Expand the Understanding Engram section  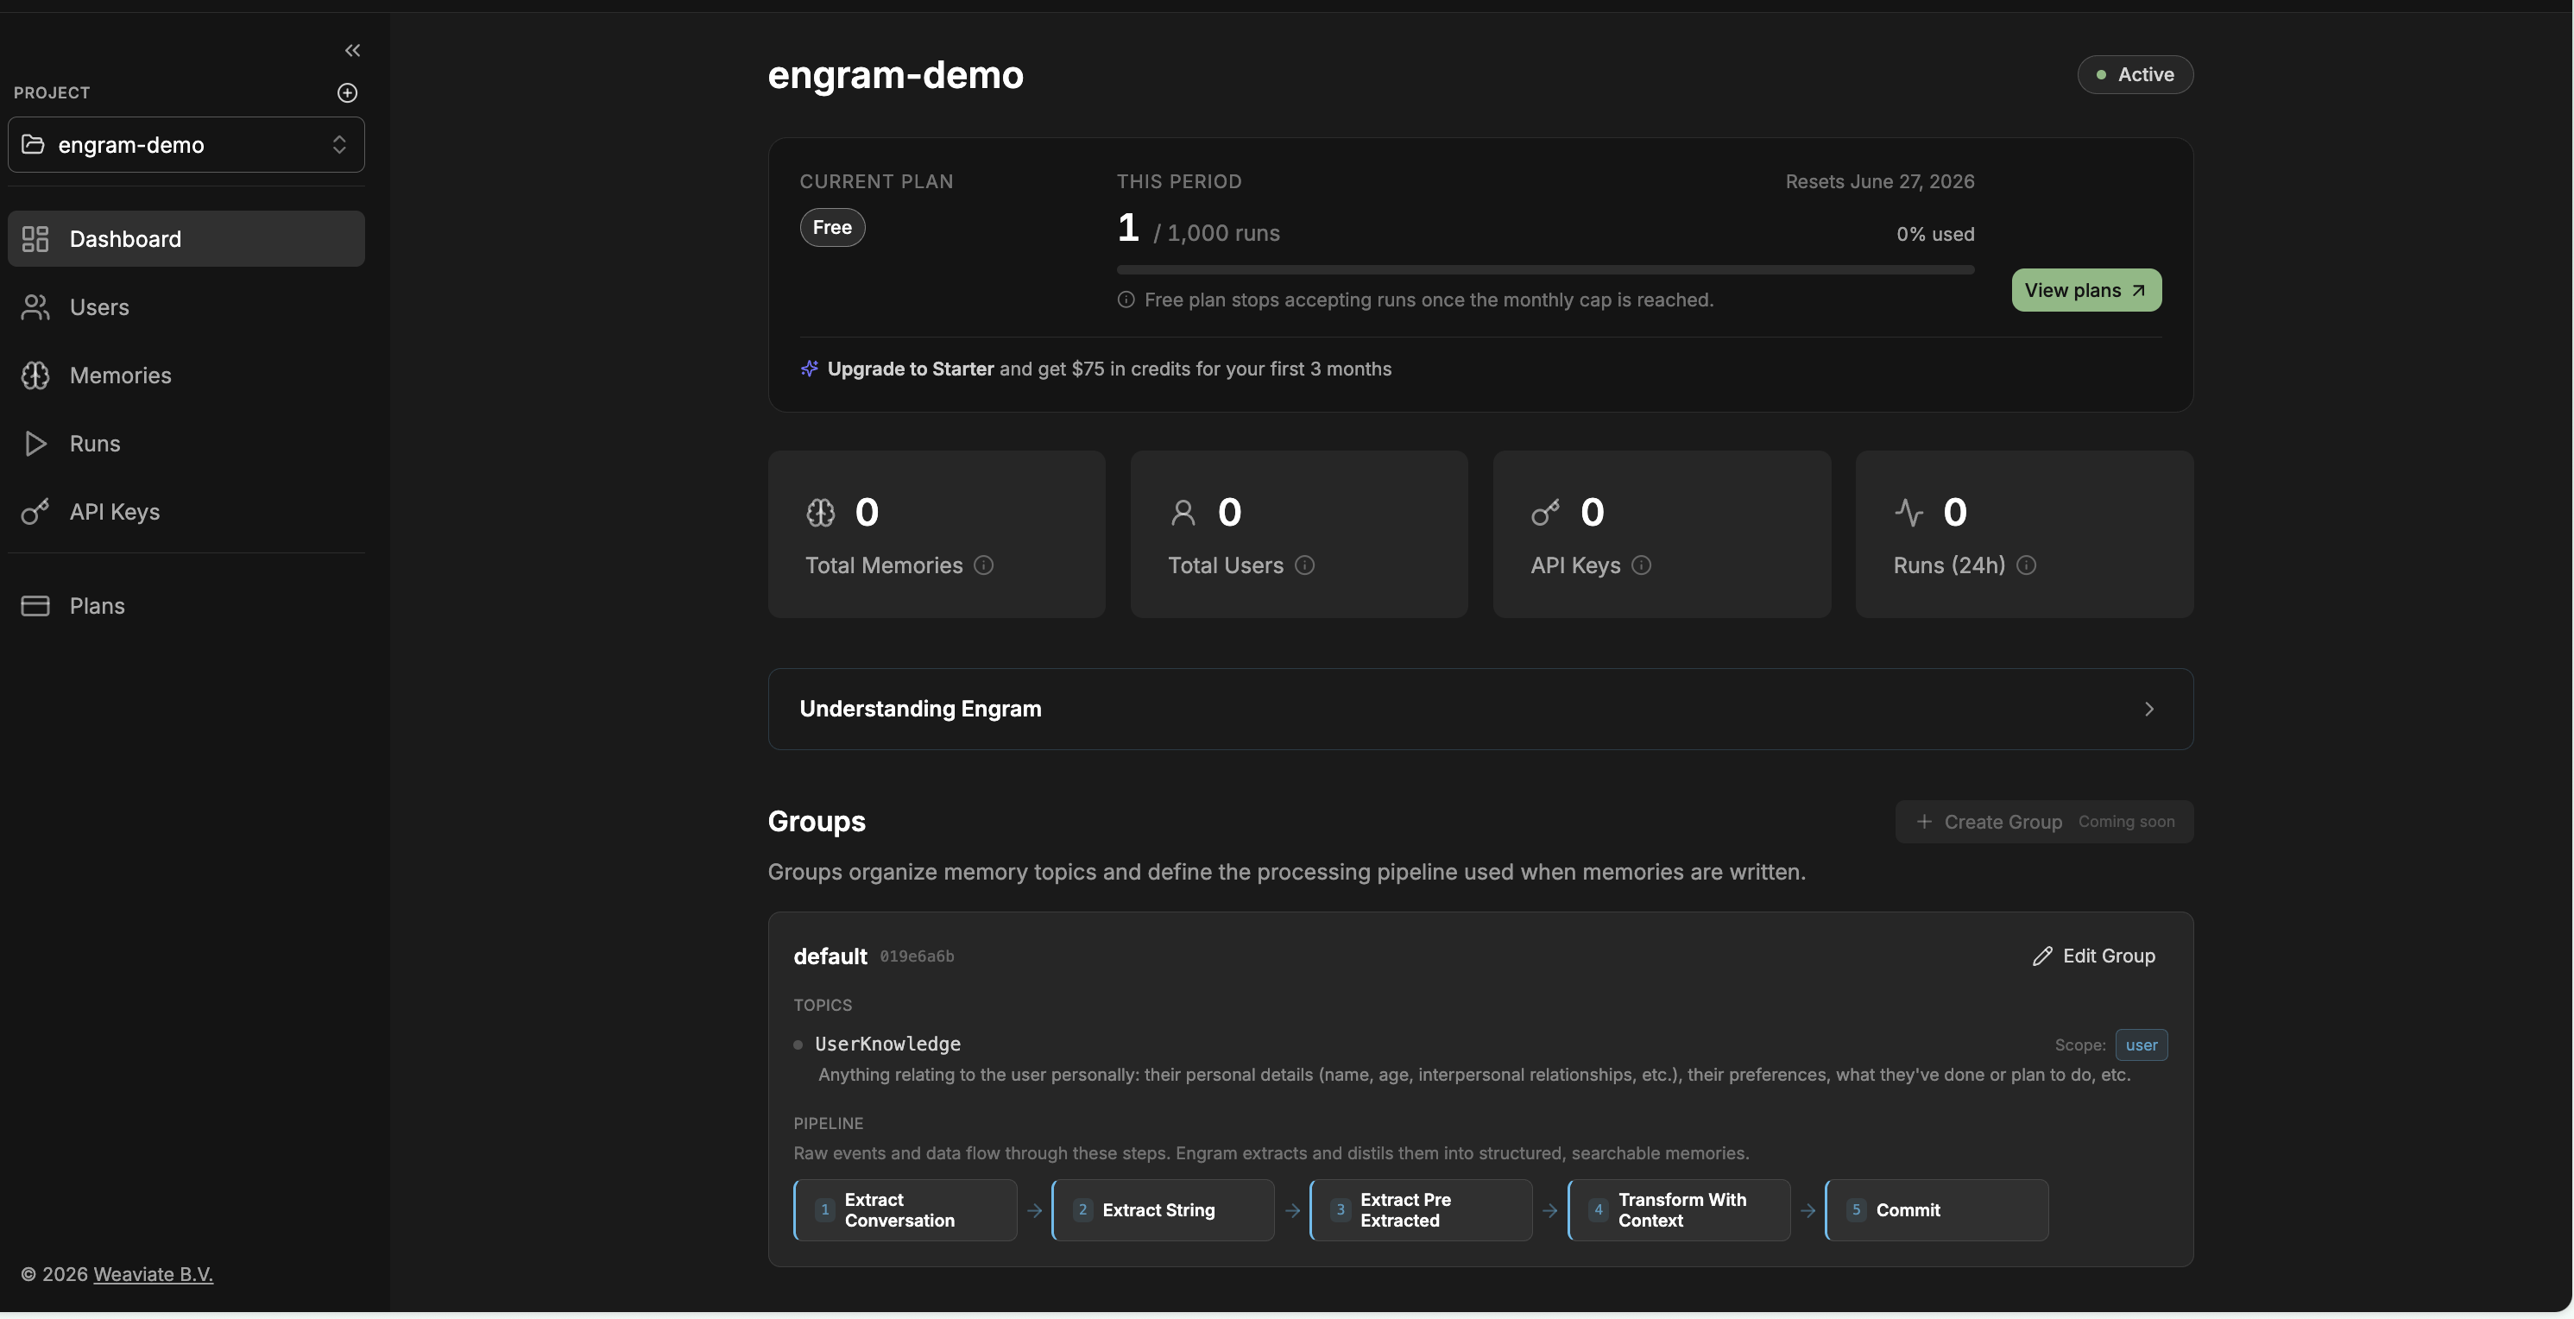(1481, 710)
